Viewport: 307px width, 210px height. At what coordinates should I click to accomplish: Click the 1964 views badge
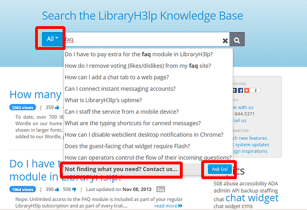23,190
